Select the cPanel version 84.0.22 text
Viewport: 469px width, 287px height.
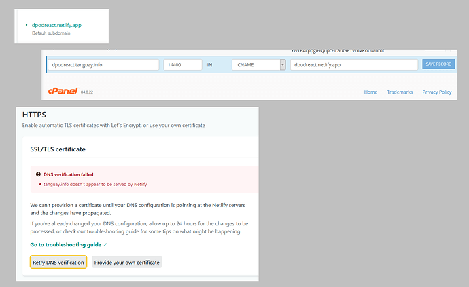pos(87,92)
